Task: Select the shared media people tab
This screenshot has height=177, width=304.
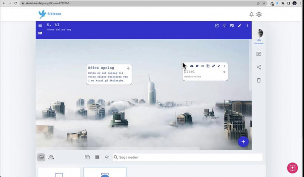Action: point(51,157)
